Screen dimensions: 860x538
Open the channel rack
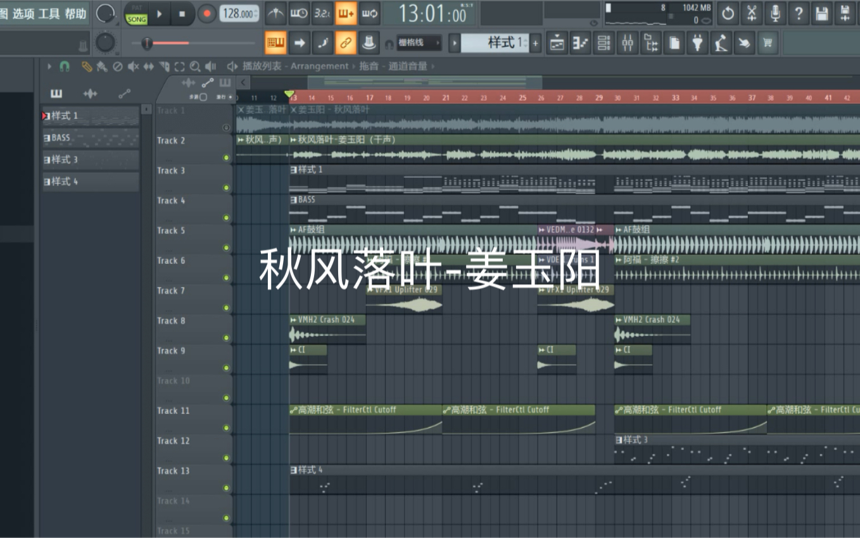pyautogui.click(x=604, y=42)
